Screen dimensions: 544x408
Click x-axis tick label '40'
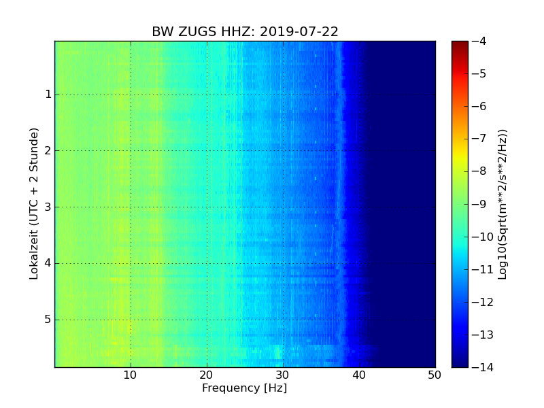359,375
